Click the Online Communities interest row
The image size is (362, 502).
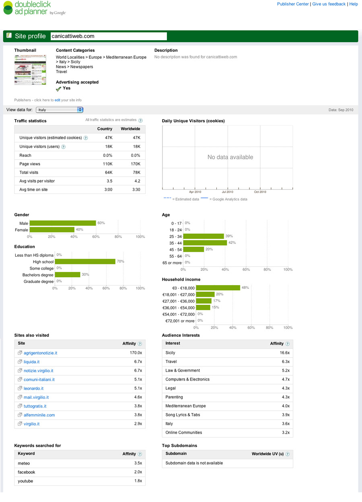point(227,432)
